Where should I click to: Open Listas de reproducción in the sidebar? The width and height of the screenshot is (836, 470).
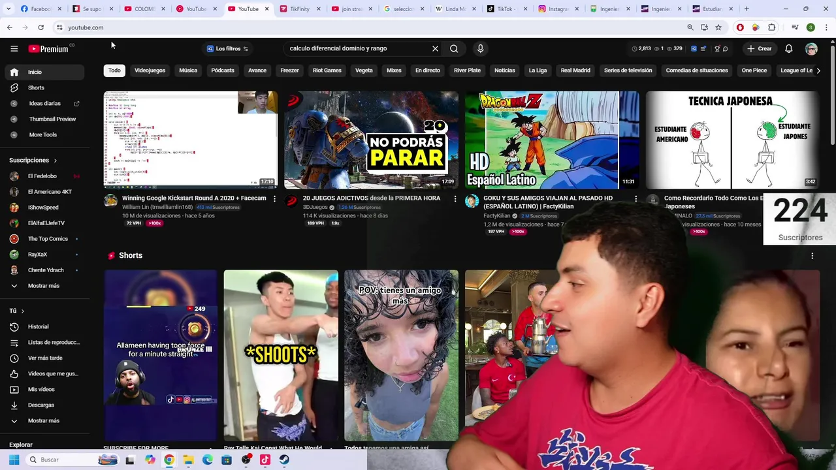[x=44, y=342]
